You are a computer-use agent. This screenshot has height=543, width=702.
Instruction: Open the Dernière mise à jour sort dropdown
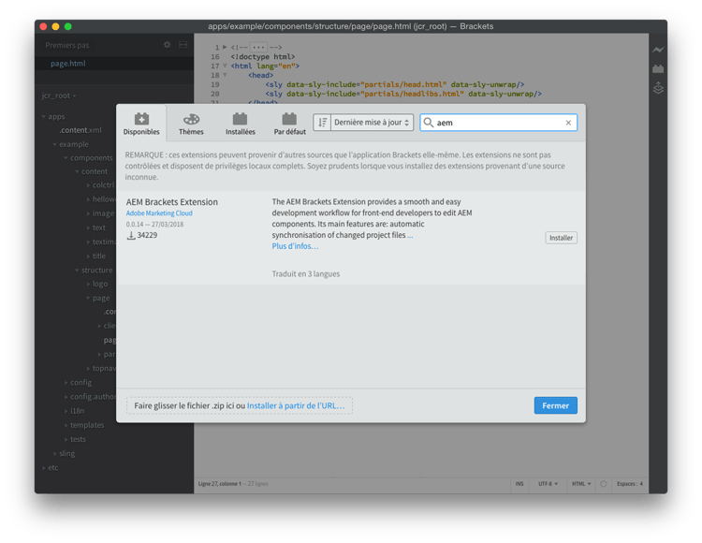click(x=372, y=123)
